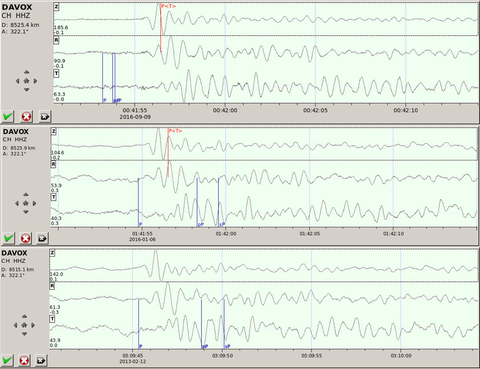The width and height of the screenshot is (480, 369).
Task: Select the Z component label in 2016-09-09 panel
Action: 56,6
